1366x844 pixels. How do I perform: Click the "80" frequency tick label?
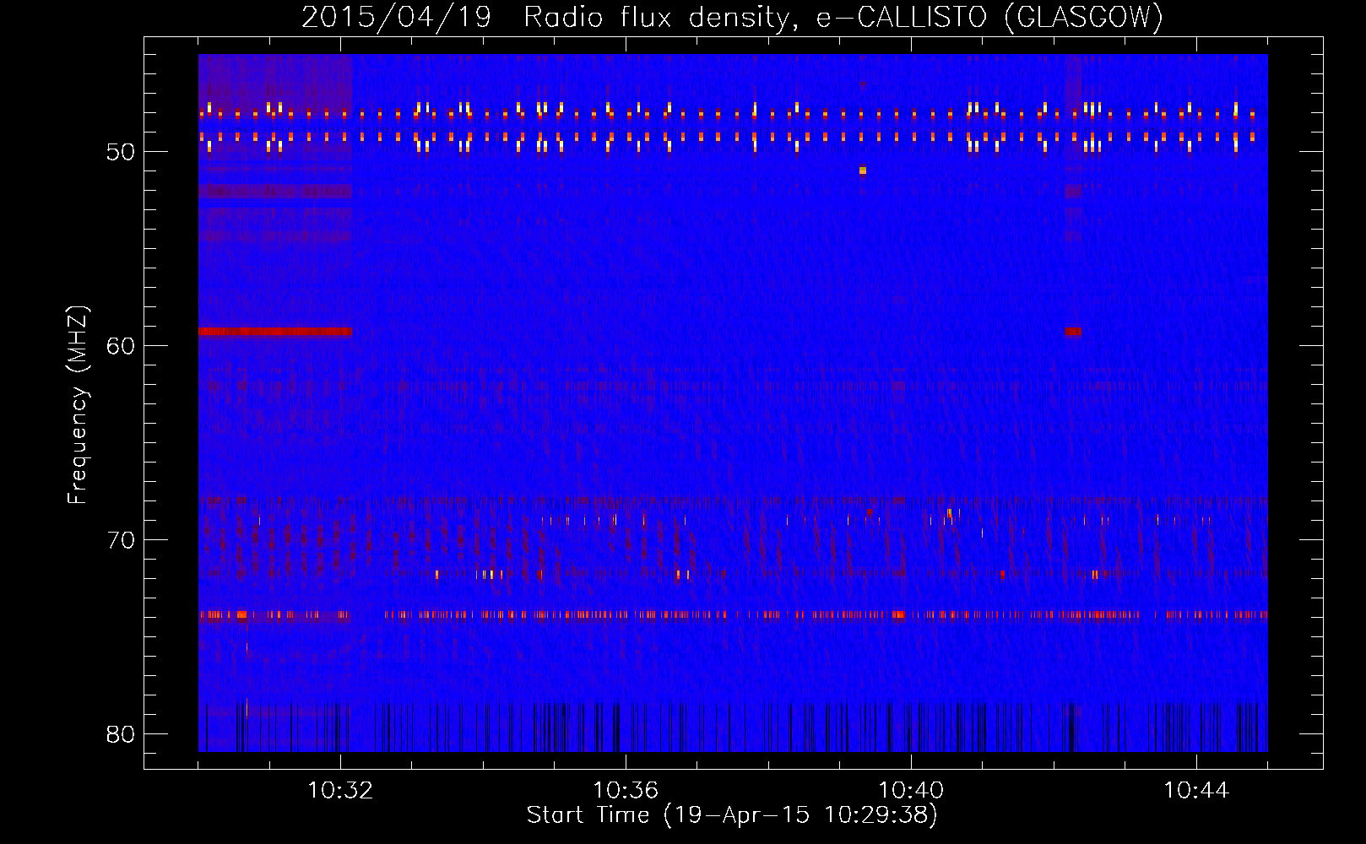coord(121,734)
